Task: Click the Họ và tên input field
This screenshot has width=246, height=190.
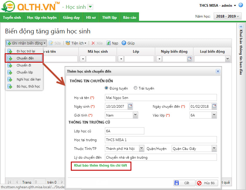Action: [x=161, y=98]
